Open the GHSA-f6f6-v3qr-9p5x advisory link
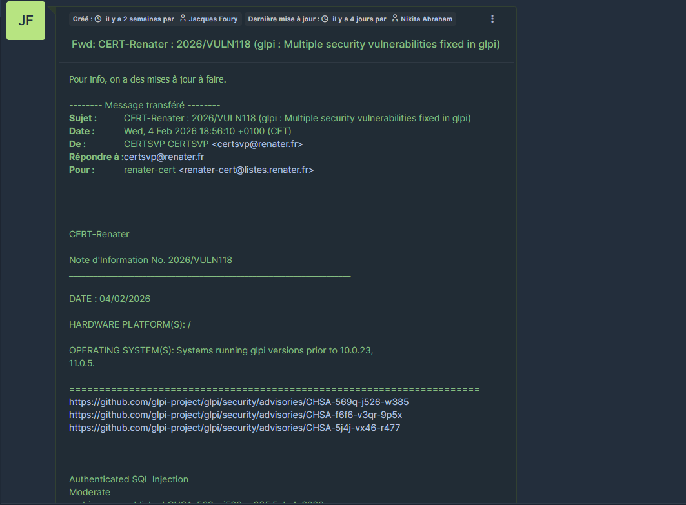 [236, 415]
